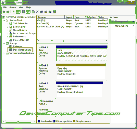This screenshot has height=129, width=137.
Task: Select the WHS BACKUP DRIVE (F:) volume row
Action: coord(73,27)
